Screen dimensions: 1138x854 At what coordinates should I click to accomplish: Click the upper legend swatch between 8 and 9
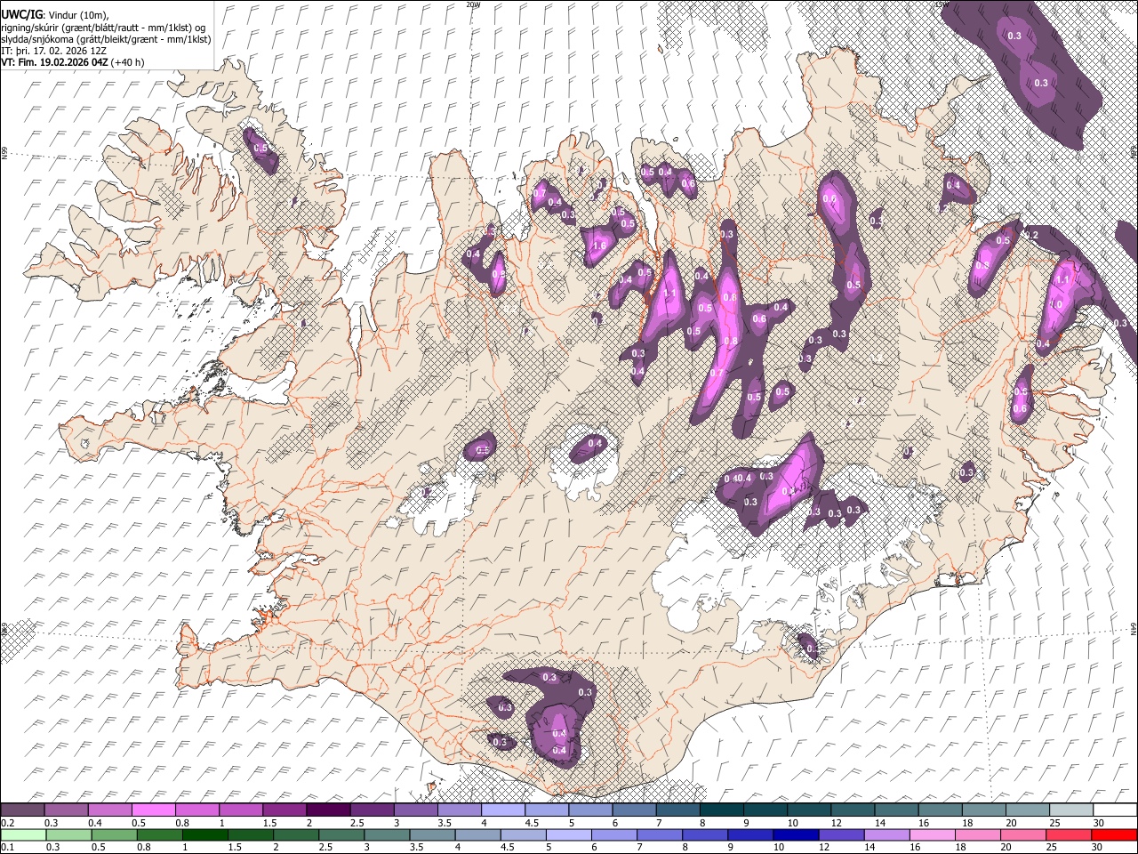coord(722,810)
